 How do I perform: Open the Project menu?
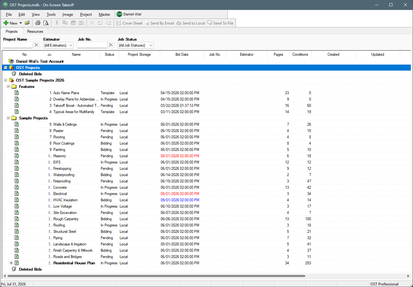(x=86, y=15)
